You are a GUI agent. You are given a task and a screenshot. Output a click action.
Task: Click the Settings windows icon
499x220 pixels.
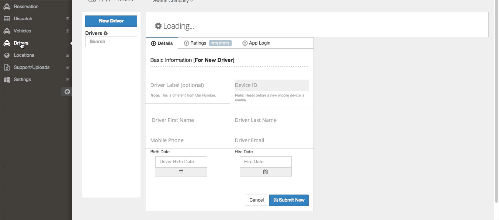pyautogui.click(x=7, y=80)
